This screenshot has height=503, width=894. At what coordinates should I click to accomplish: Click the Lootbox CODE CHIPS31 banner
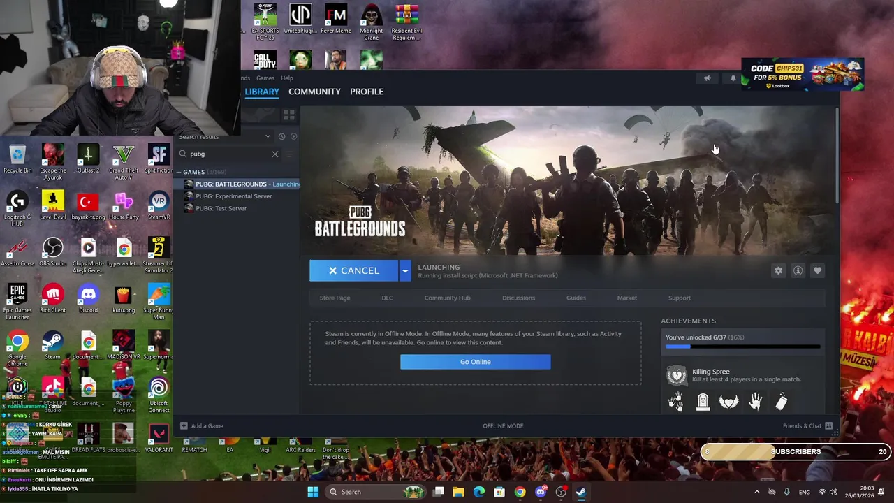(803, 75)
